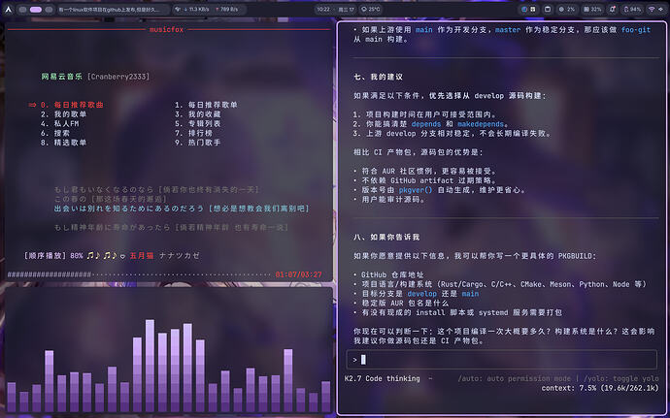This screenshot has width=670, height=418.
Task: Click the round colorful tray app icon
Action: (x=524, y=10)
